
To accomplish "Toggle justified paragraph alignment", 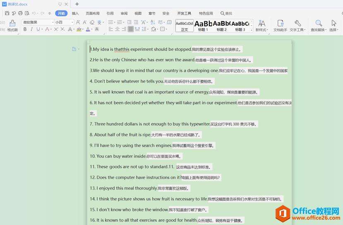I will [x=131, y=29].
